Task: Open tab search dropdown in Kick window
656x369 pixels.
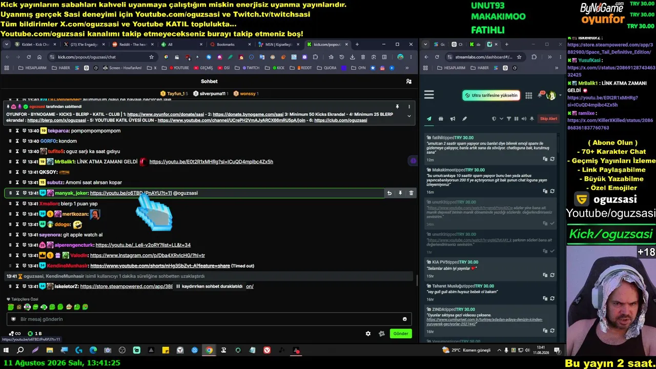Action: (x=7, y=45)
